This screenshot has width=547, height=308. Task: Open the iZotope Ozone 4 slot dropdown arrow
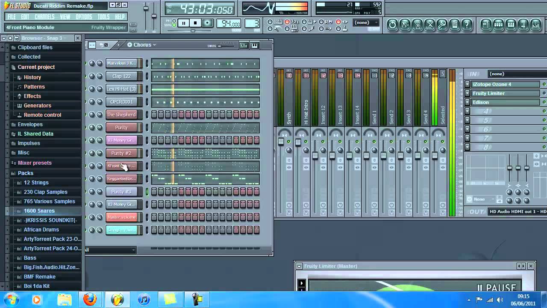pos(468,84)
